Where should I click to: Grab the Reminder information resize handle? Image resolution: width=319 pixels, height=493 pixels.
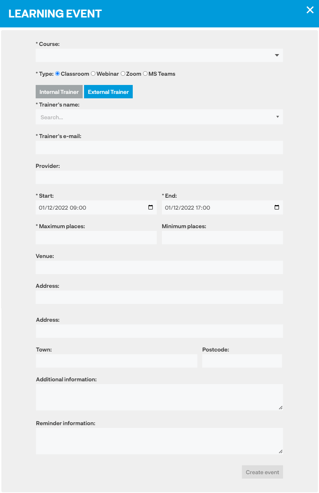coord(281,452)
